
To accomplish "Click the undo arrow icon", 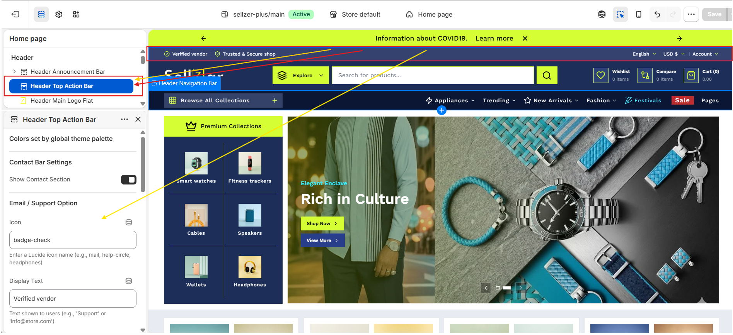I will [x=657, y=14].
